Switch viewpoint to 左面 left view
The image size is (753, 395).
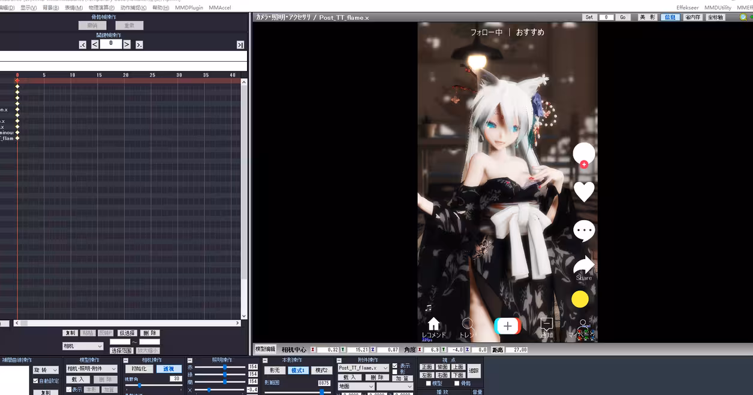point(427,375)
